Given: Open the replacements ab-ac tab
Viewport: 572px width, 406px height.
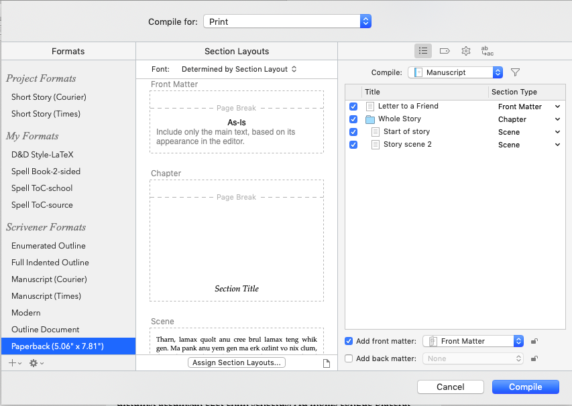Looking at the screenshot, I should coord(487,51).
